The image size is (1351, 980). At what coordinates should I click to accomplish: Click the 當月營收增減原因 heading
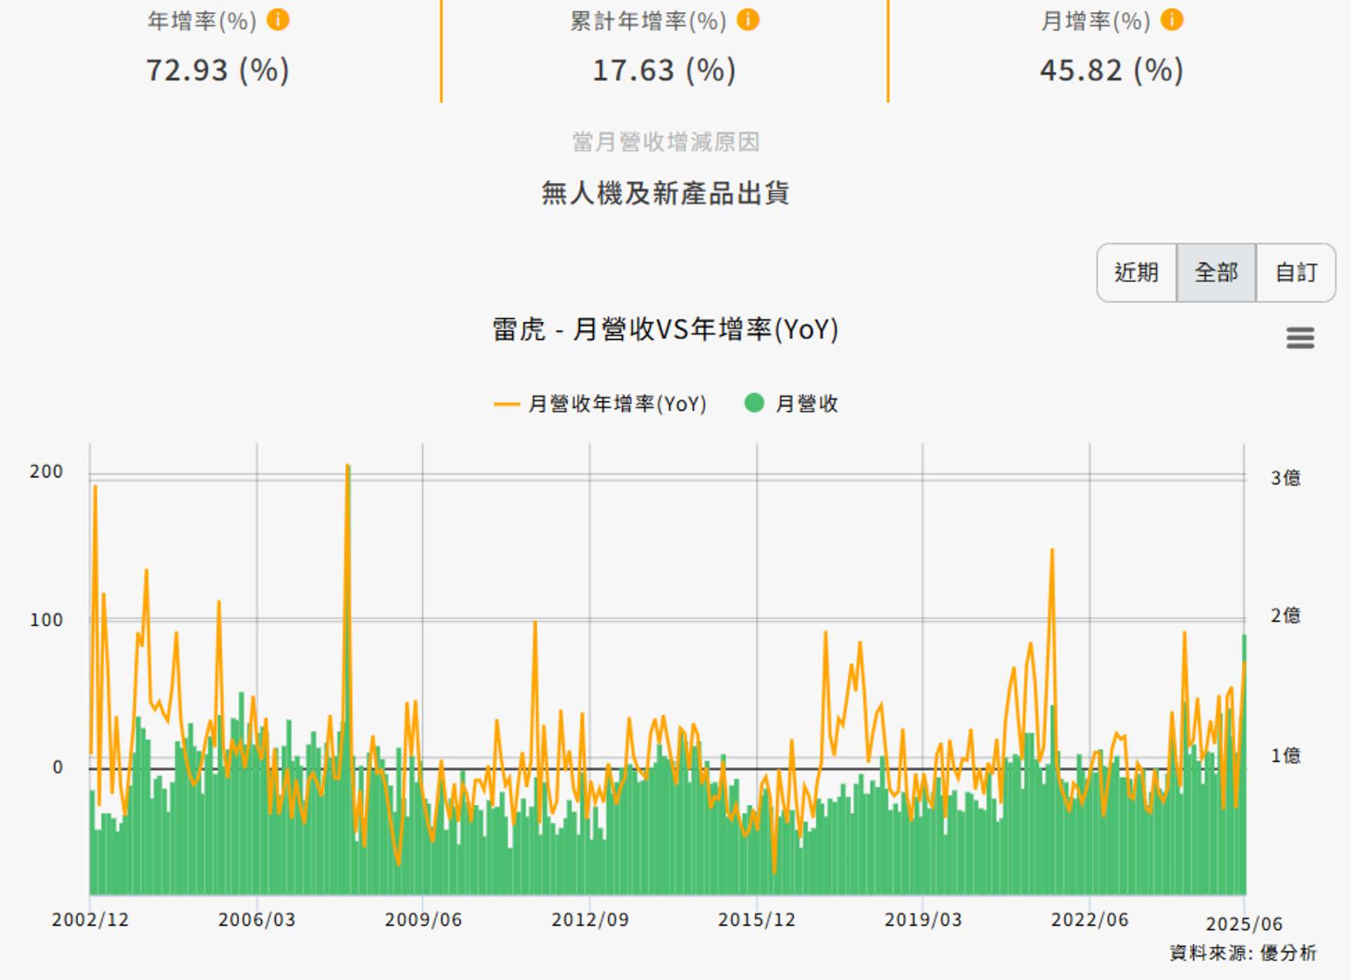click(666, 142)
